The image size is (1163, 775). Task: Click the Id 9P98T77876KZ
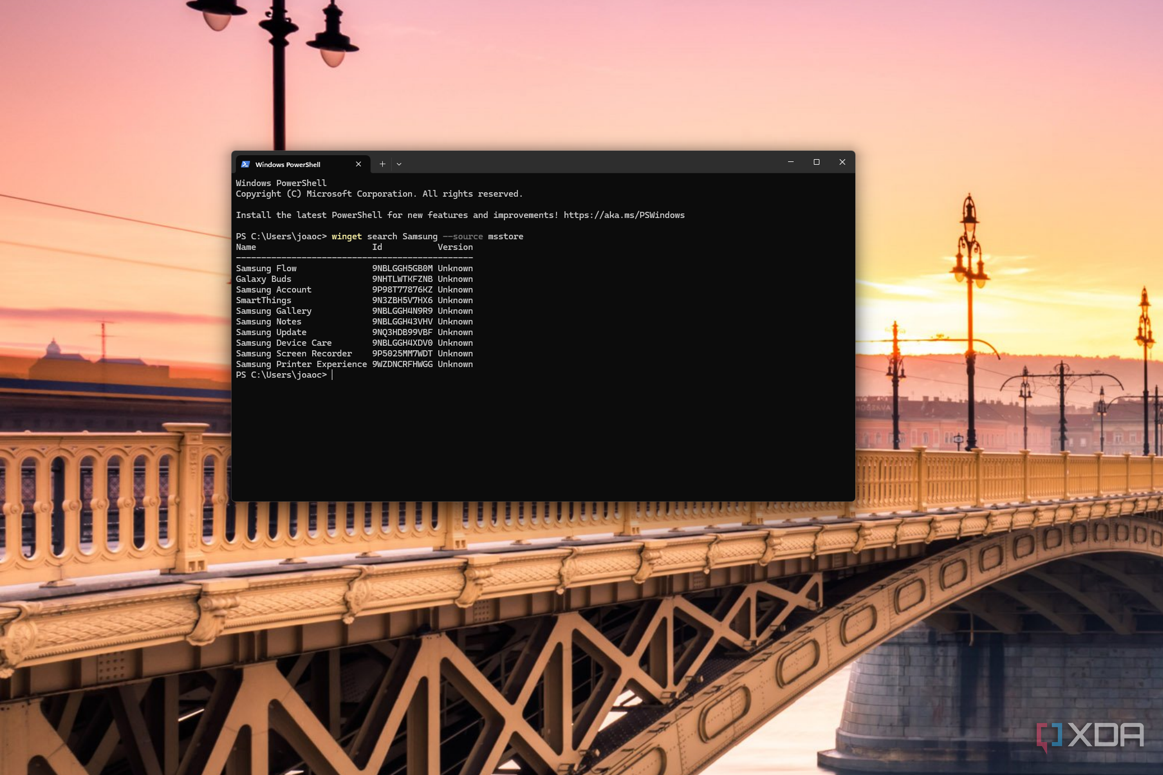(402, 290)
